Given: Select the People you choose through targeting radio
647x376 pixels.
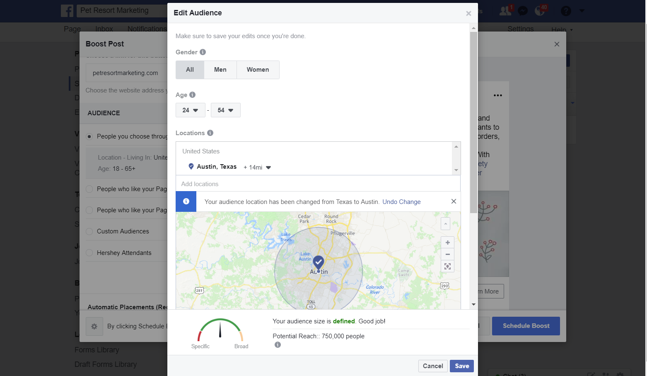Looking at the screenshot, I should pyautogui.click(x=89, y=136).
